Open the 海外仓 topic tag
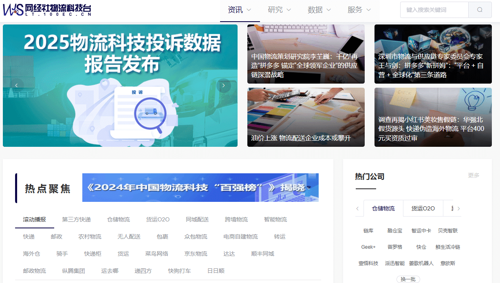 pos(32,254)
